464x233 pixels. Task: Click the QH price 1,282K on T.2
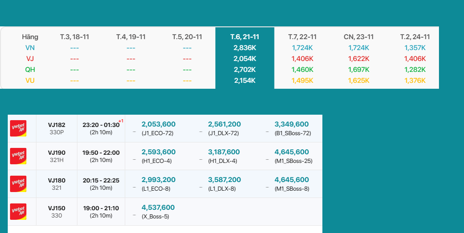tap(415, 70)
